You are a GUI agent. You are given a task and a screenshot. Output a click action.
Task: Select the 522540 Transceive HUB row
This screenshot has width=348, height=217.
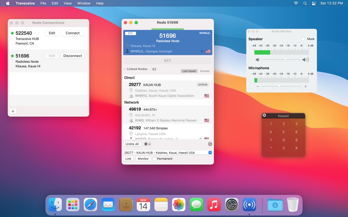click(x=48, y=38)
